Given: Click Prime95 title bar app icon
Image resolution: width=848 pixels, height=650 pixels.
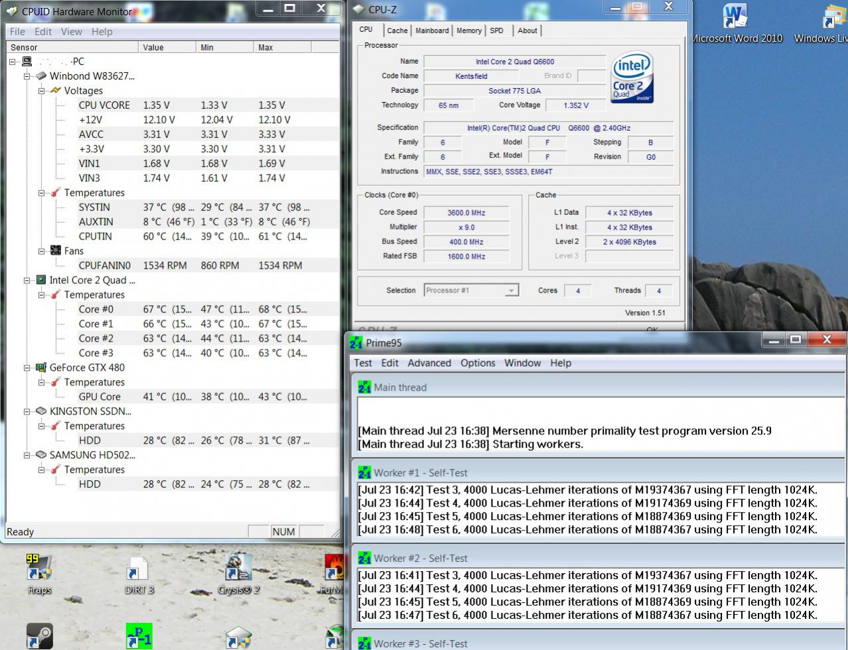Looking at the screenshot, I should pos(356,343).
